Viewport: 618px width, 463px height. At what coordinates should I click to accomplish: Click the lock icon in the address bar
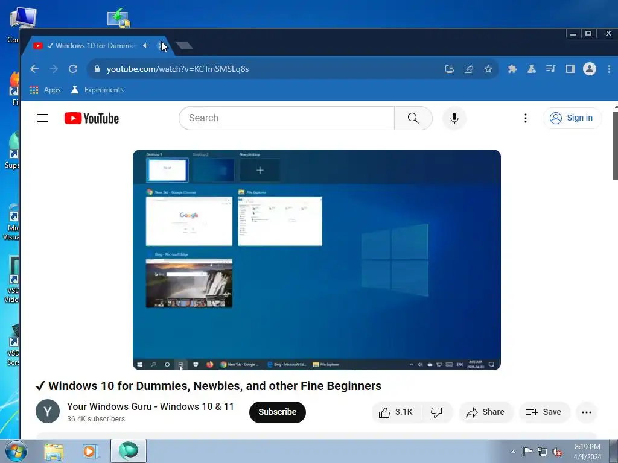click(97, 69)
